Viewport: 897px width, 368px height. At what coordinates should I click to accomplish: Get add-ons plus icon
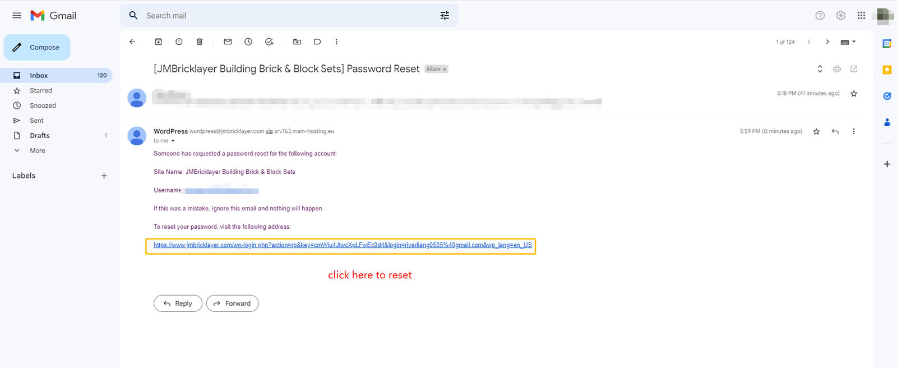[887, 164]
